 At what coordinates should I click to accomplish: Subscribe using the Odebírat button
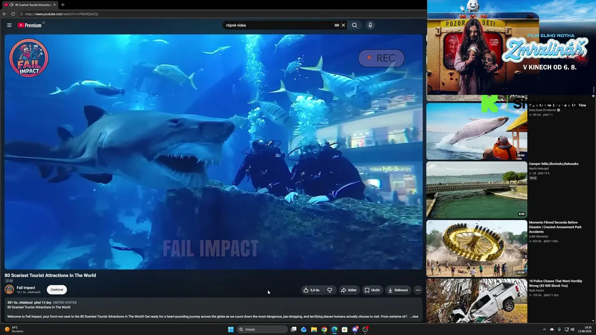57,289
